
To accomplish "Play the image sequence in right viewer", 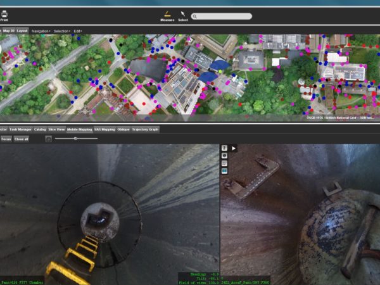I will click(x=233, y=148).
